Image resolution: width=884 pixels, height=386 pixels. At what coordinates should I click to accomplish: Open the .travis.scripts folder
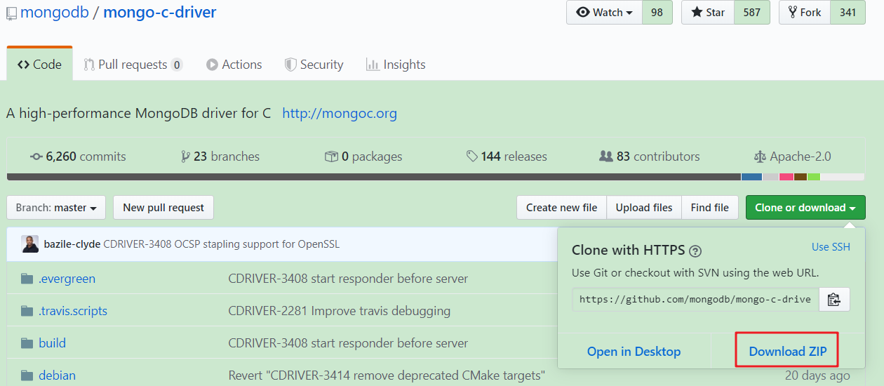[73, 311]
